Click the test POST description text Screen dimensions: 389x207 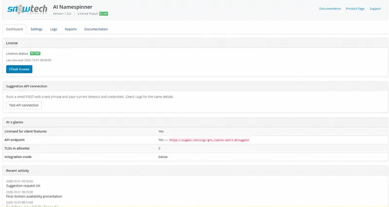point(90,97)
